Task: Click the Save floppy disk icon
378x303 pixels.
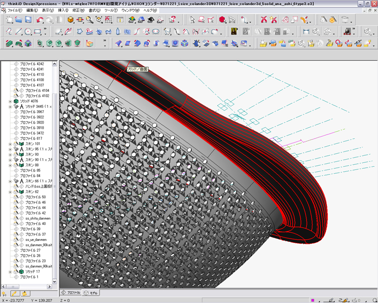Action: tap(28, 20)
